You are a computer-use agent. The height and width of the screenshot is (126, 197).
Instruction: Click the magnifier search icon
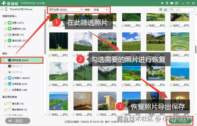click(x=172, y=9)
